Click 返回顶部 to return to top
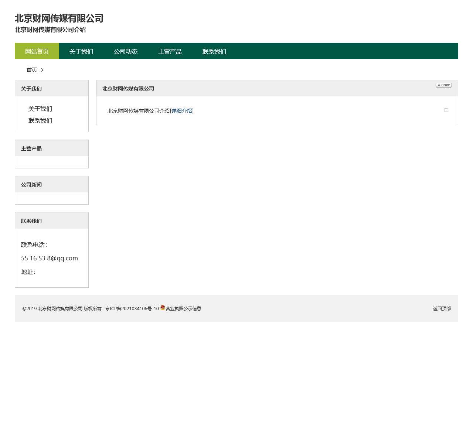The height and width of the screenshot is (431, 473). (442, 309)
